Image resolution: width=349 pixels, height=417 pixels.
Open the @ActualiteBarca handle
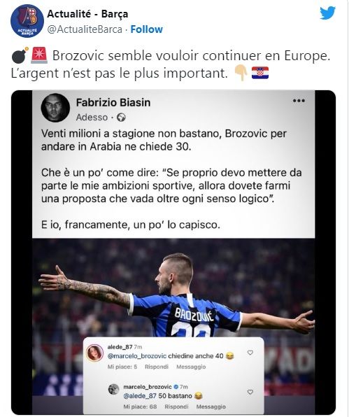pos(85,29)
